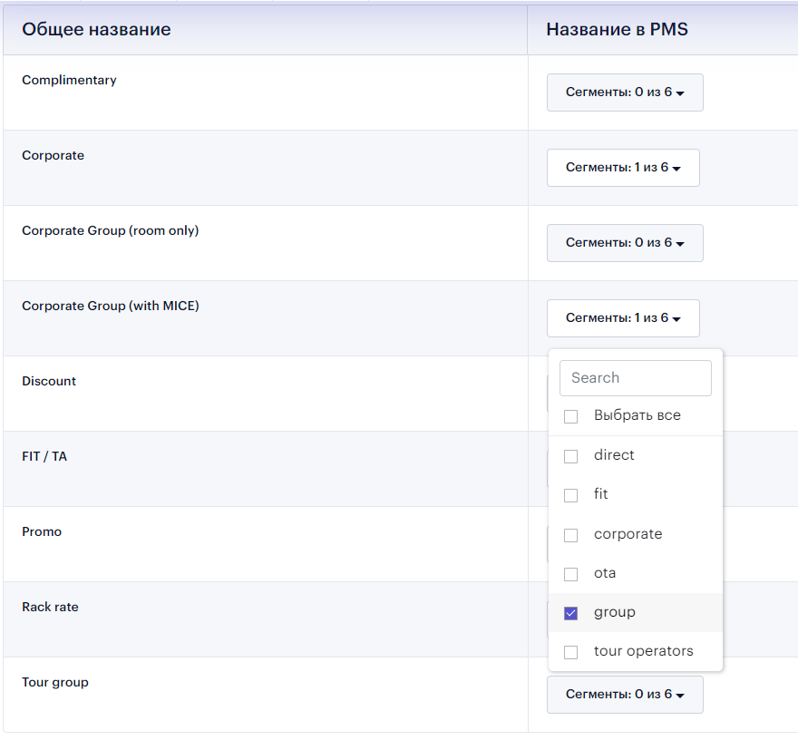This screenshot has width=798, height=740.
Task: Check the "Выбрать все" checkbox
Action: coord(570,415)
